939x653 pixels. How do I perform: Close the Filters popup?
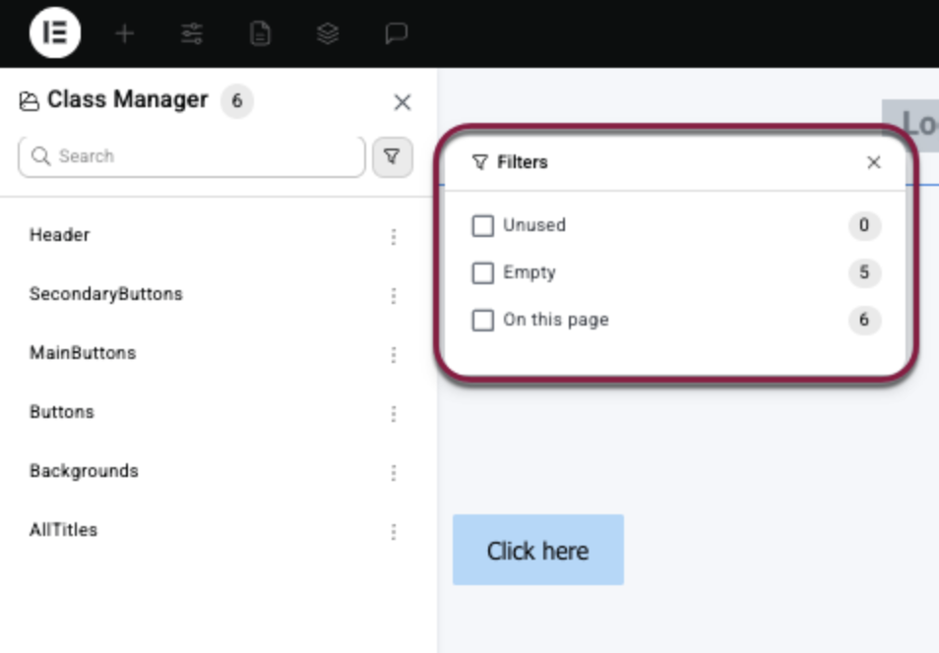(873, 162)
